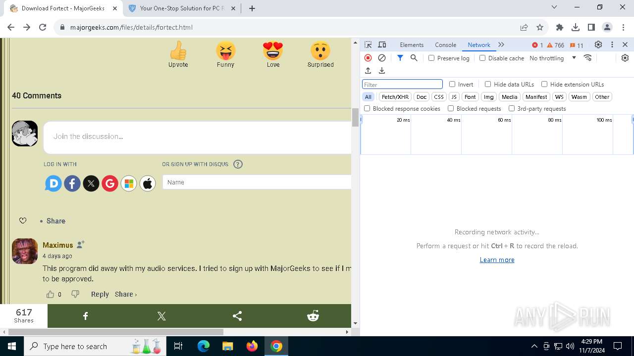Filter requests by Fetch/XHR

pos(395,97)
